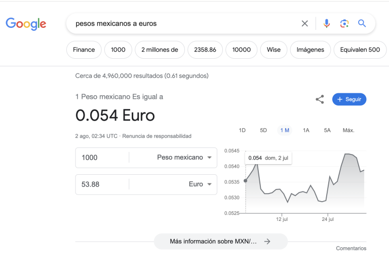Share the currency conversion result
This screenshot has width=389, height=268.
pos(320,100)
